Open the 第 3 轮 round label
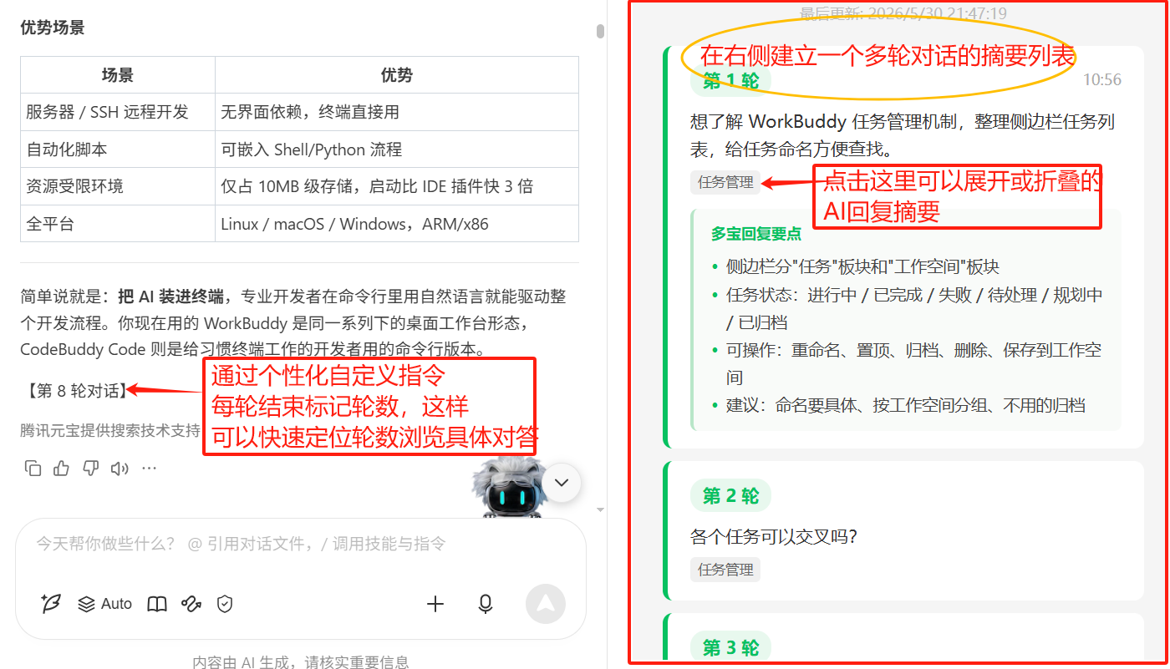The height and width of the screenshot is (669, 1170). tap(730, 647)
